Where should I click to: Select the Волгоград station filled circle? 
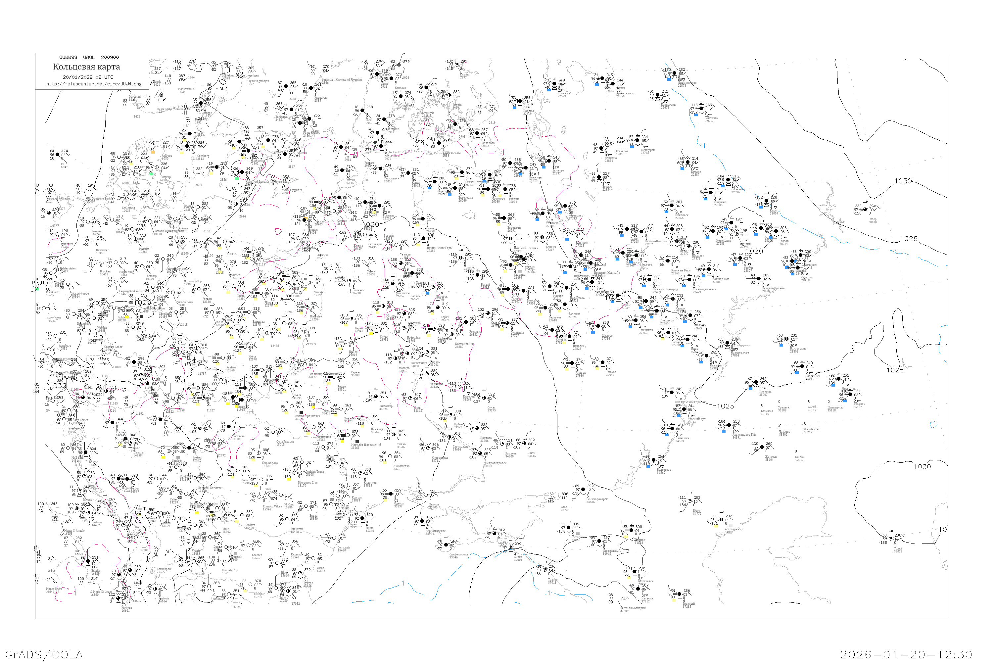653,460
